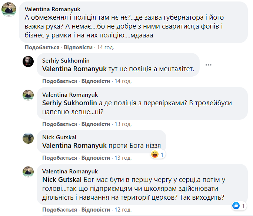Screen dimensions: 253x216
Task: Like Valentina Romanyuk's top comment with Подобається
Action: coord(42,47)
